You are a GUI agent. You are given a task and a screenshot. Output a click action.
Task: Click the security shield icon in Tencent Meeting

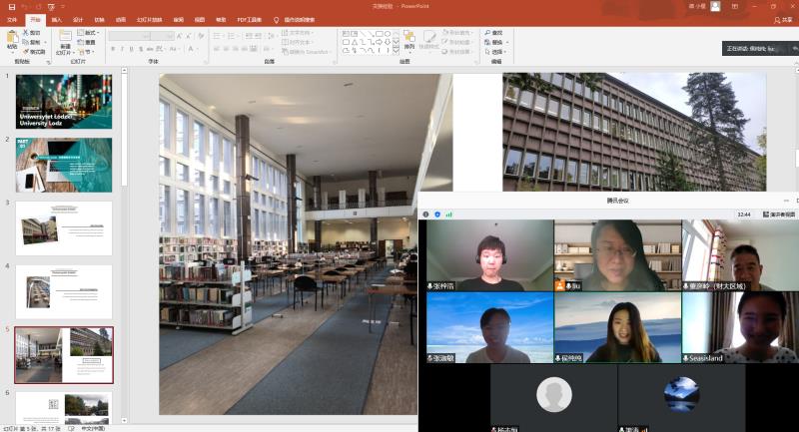[437, 214]
